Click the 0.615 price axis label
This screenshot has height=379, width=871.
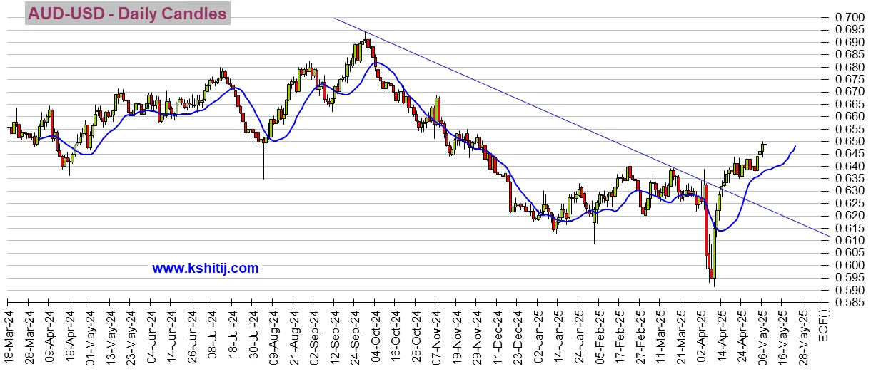(x=850, y=228)
